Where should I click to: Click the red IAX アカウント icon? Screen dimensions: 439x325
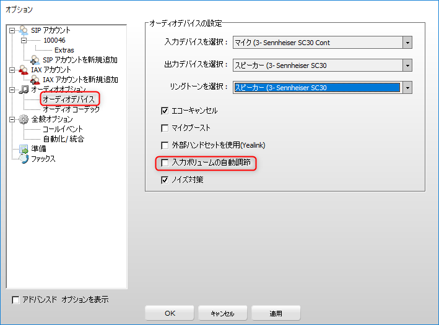pyautogui.click(x=24, y=70)
